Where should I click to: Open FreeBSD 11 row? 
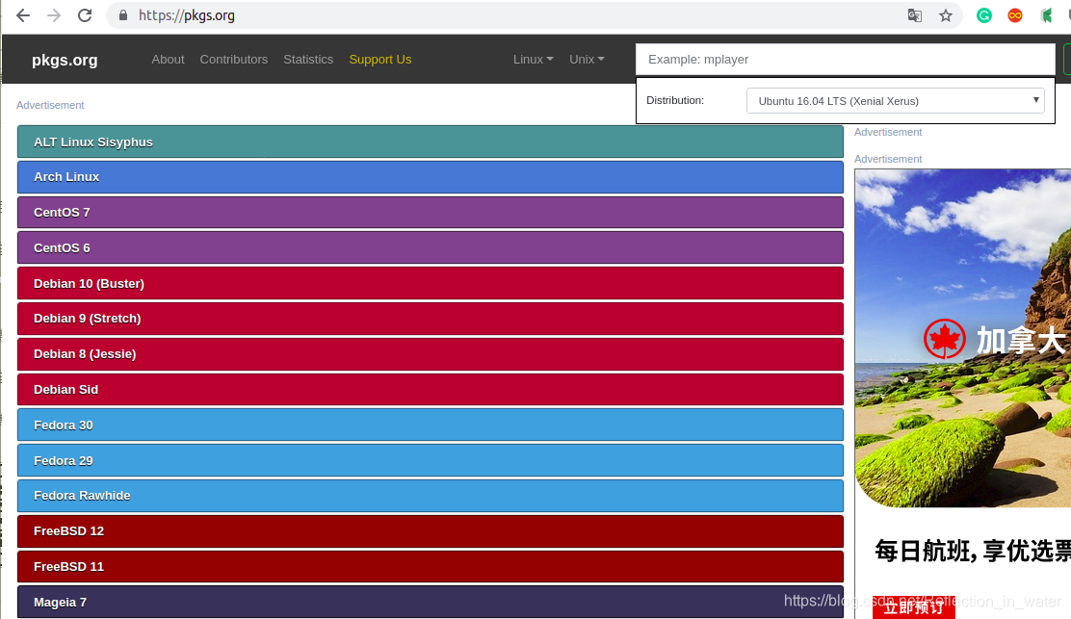(431, 567)
